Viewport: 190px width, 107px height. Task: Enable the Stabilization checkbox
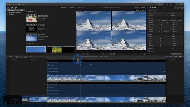coord(148,51)
